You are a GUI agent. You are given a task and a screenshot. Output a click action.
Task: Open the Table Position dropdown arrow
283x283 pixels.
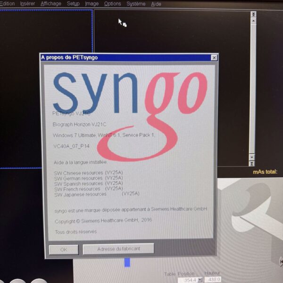pyautogui.click(x=200, y=280)
